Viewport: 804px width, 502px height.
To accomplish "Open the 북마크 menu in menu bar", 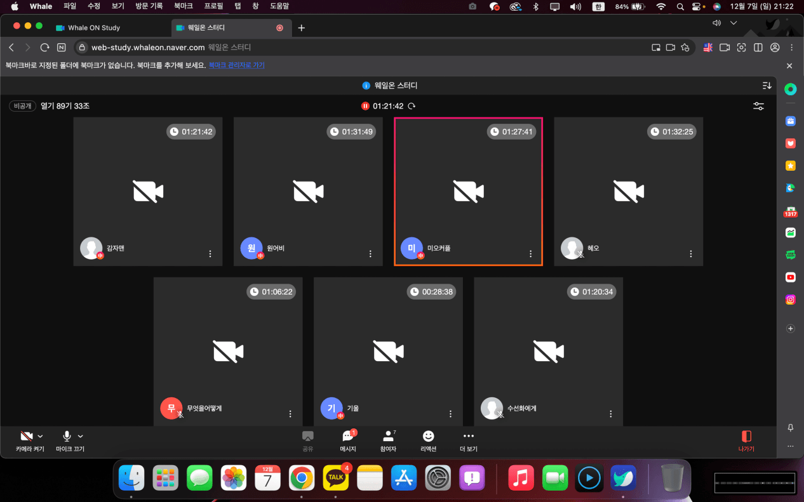I will 183,6.
